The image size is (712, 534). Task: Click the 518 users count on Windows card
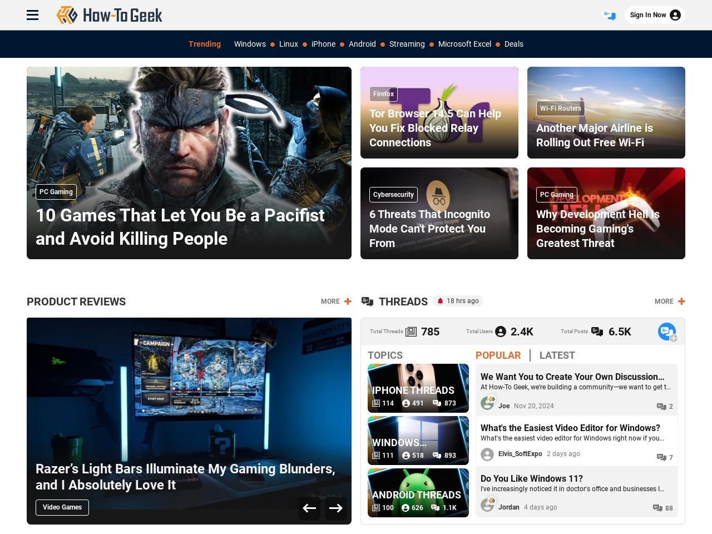(x=413, y=456)
